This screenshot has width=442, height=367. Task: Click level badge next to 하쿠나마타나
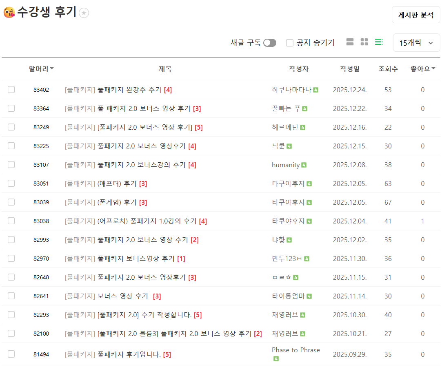click(316, 90)
